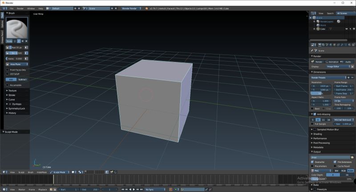Expand the History panel
Image resolution: width=356 pixels, height=192 pixels.
[x=12, y=113]
